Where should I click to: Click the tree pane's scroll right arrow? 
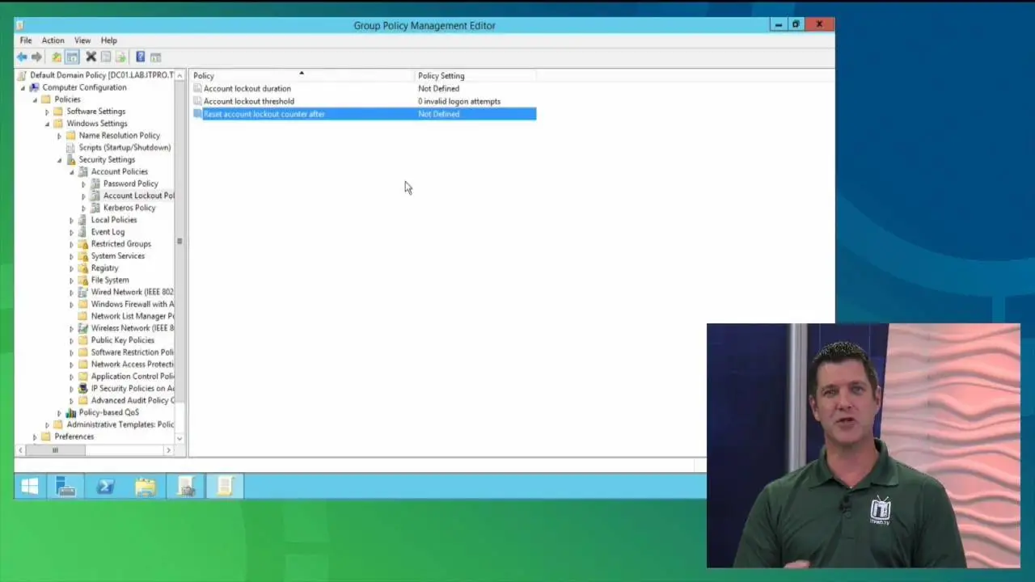pos(168,450)
